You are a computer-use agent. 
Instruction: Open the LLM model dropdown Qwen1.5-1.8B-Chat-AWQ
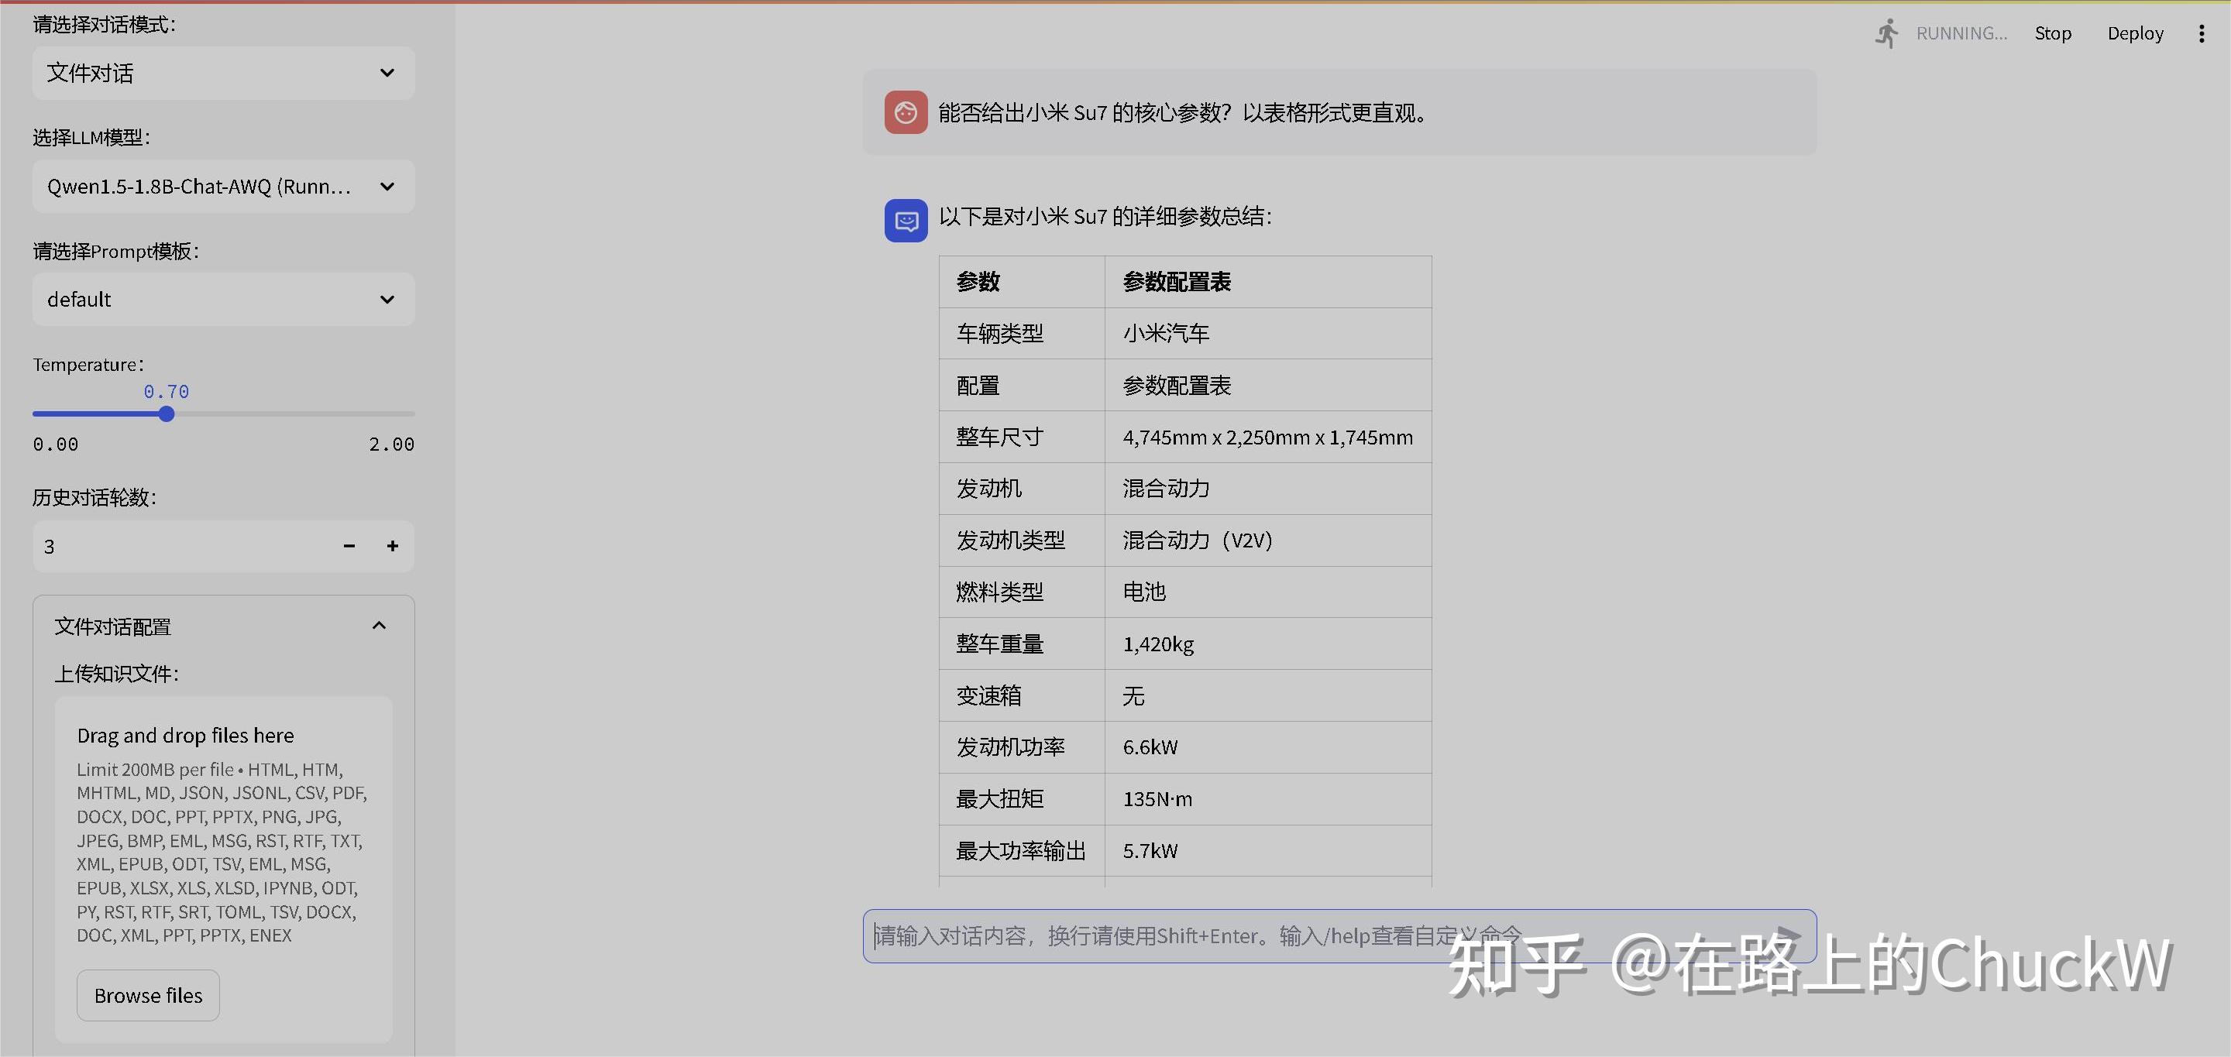pos(222,186)
